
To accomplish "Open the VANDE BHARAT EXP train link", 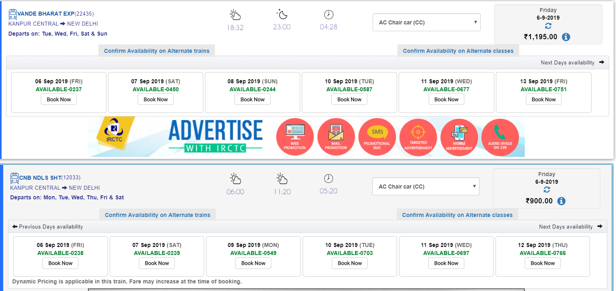I will click(x=46, y=14).
